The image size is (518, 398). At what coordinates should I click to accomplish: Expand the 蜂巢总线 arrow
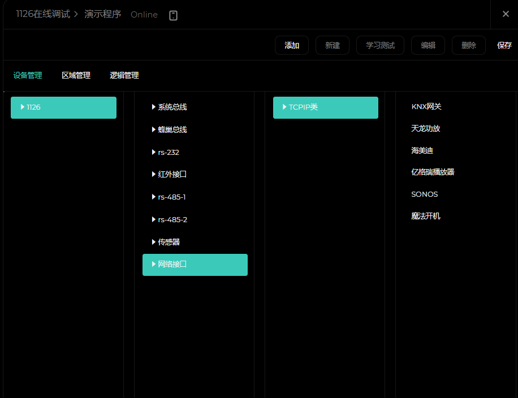(x=154, y=129)
